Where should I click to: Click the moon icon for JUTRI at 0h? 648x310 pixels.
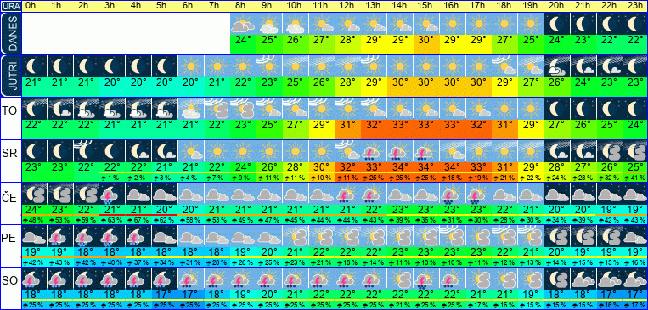pos(34,65)
